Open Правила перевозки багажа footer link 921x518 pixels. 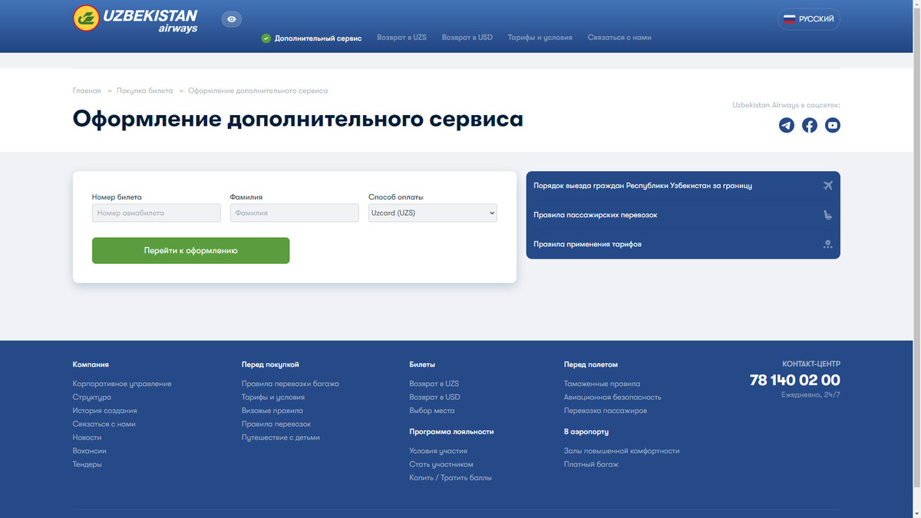click(x=290, y=384)
